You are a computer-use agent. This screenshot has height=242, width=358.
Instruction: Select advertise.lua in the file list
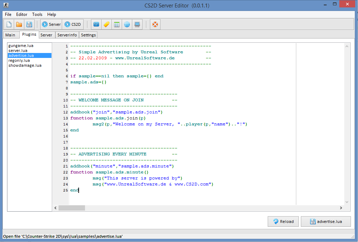pos(30,55)
